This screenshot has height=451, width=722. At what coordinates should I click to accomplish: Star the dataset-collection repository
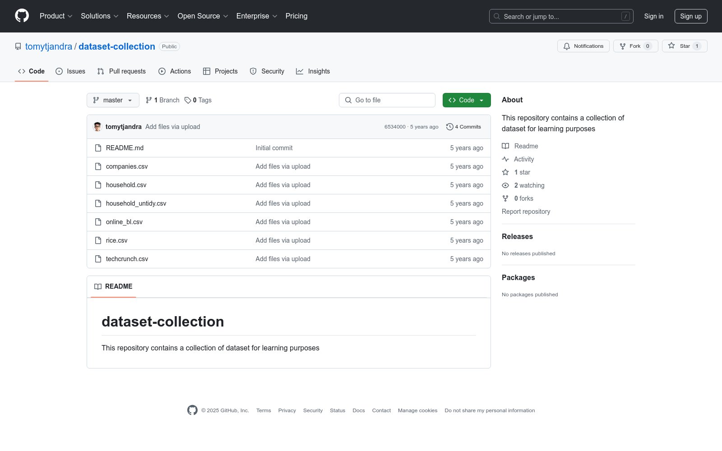685,46
